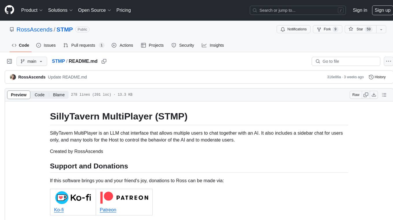Copy the README.md file path
Viewport: 393px width, 220px height.
tap(104, 61)
